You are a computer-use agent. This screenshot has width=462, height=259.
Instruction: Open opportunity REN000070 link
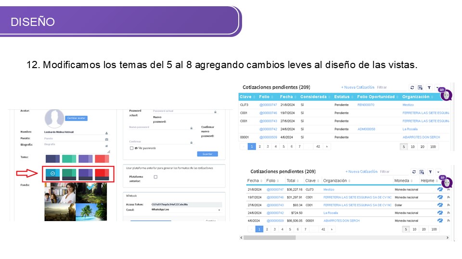[x=366, y=105]
